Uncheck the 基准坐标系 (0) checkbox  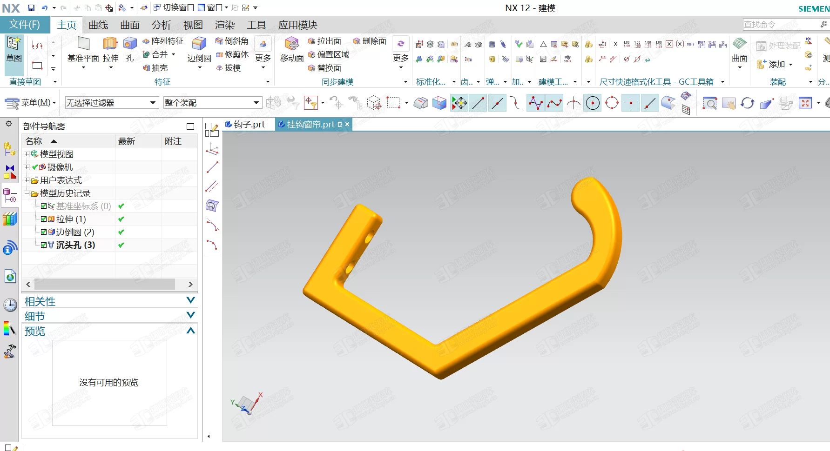[x=44, y=206]
